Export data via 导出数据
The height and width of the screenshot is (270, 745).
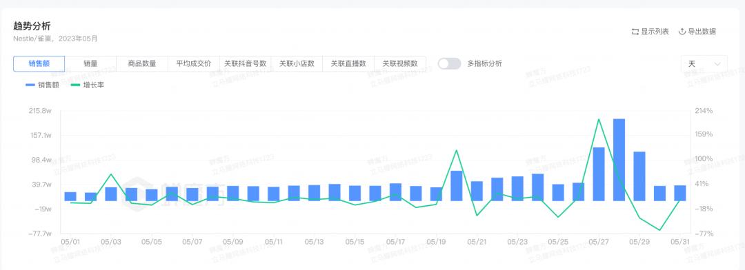[697, 32]
